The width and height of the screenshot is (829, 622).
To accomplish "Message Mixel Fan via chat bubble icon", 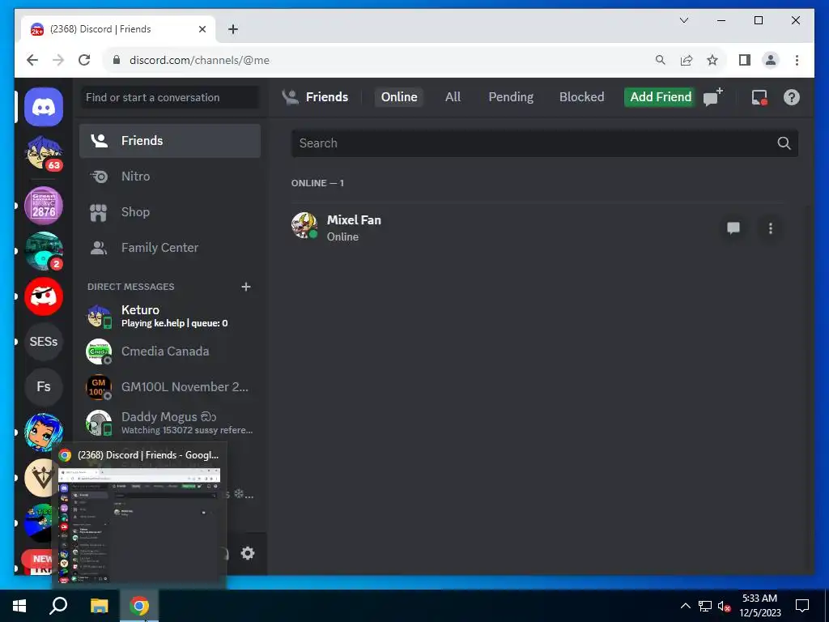I will (x=733, y=228).
